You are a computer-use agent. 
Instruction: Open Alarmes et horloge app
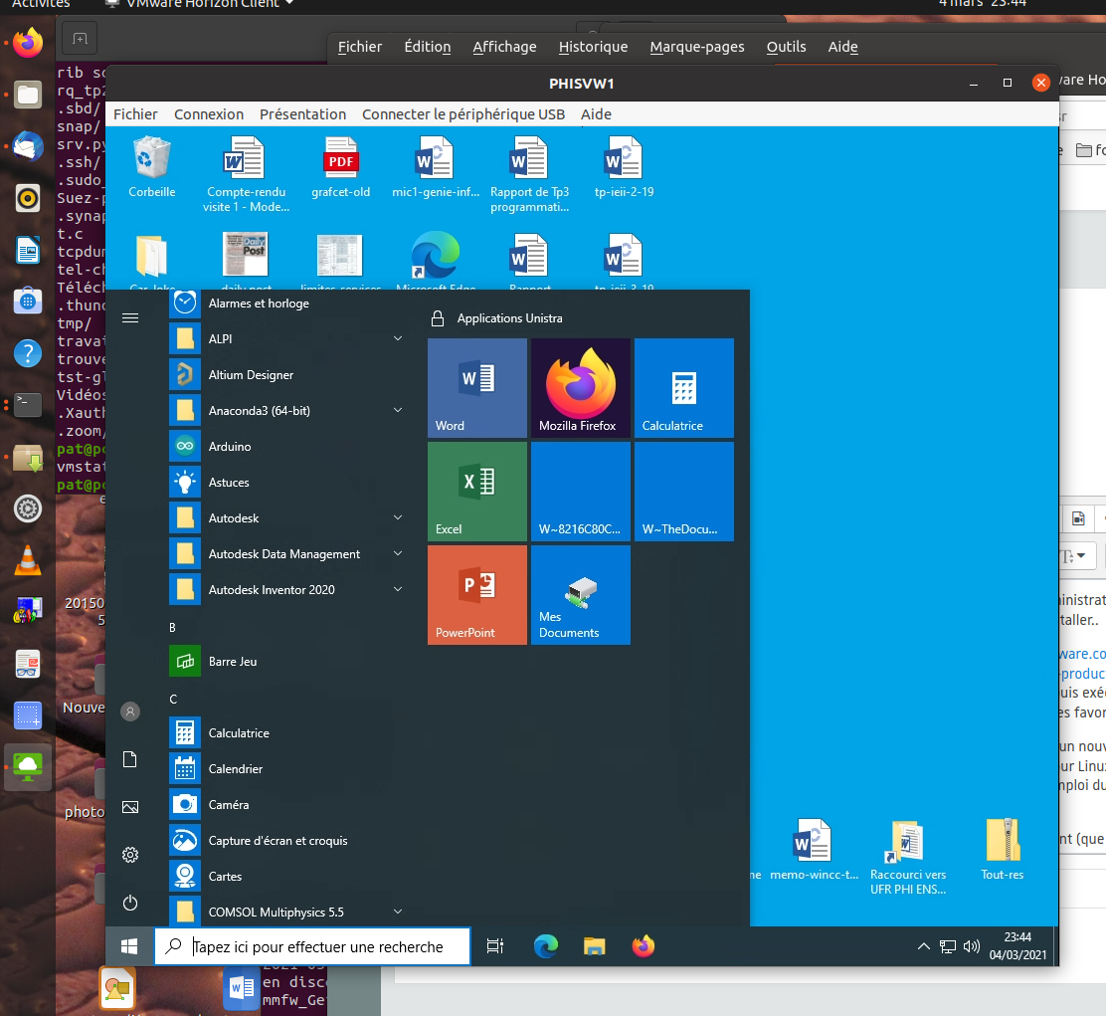(289, 304)
